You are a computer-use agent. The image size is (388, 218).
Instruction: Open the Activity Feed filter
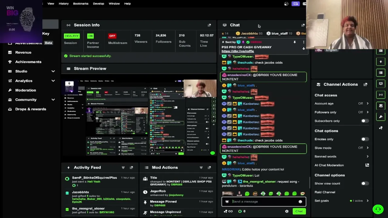pyautogui.click(x=123, y=167)
